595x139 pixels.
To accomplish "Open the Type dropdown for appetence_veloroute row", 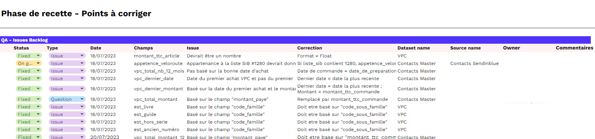I will [67, 63].
